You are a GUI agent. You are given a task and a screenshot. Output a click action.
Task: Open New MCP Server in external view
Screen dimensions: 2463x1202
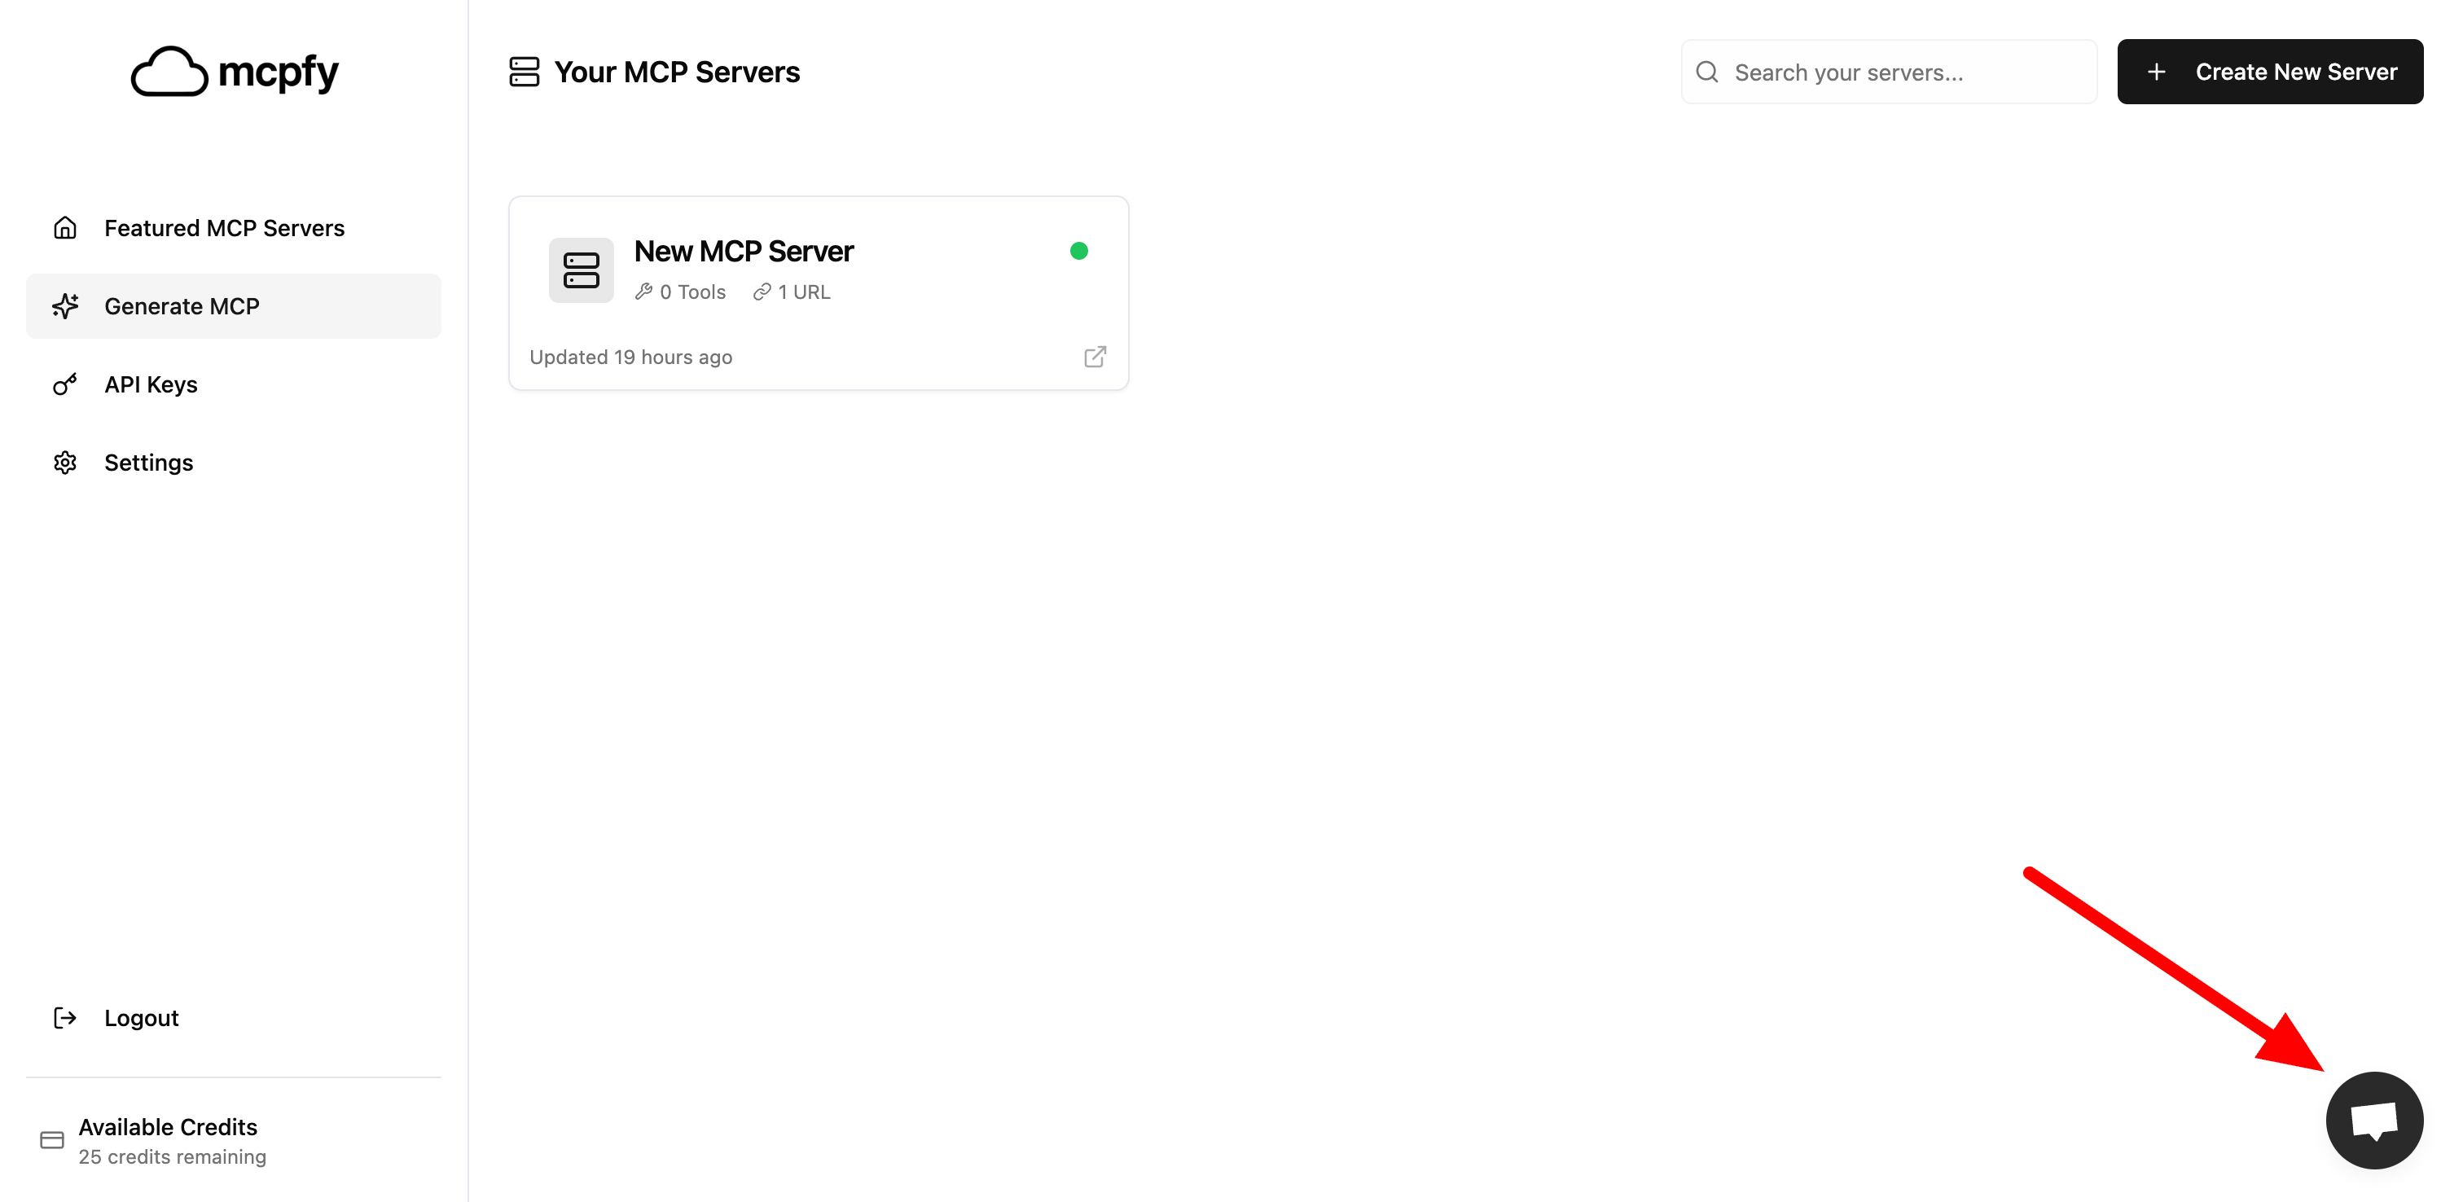(1095, 356)
